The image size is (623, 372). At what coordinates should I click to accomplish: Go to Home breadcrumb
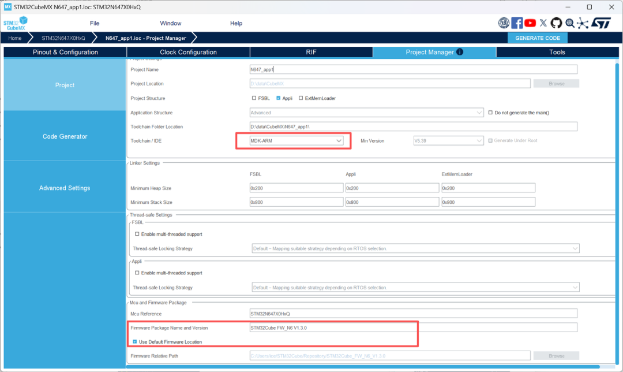click(x=14, y=38)
